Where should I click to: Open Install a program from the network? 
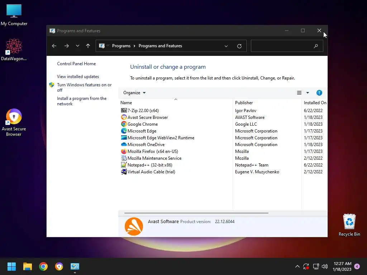tap(82, 101)
